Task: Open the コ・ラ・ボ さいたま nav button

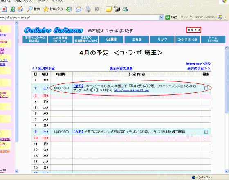Action: point(188,39)
